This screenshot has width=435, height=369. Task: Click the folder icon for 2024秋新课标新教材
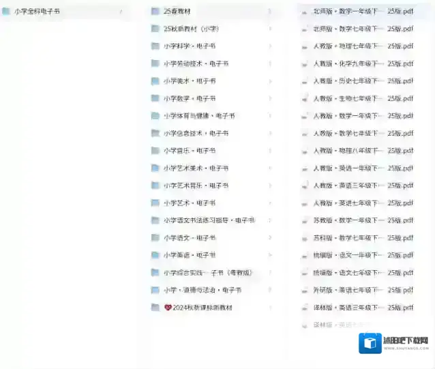click(x=155, y=308)
